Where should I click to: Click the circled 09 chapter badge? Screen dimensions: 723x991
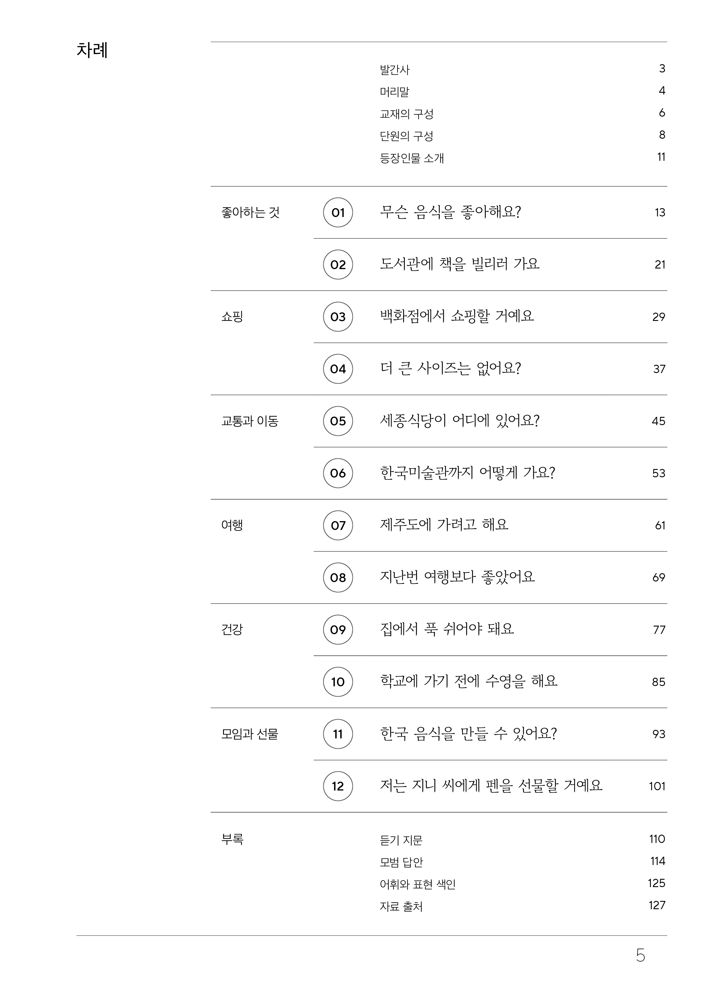tap(338, 629)
